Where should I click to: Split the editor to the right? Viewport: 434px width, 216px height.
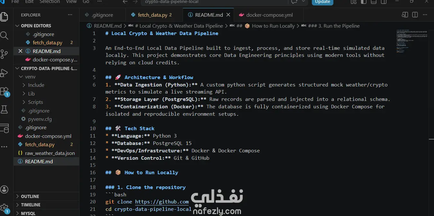pyautogui.click(x=415, y=15)
